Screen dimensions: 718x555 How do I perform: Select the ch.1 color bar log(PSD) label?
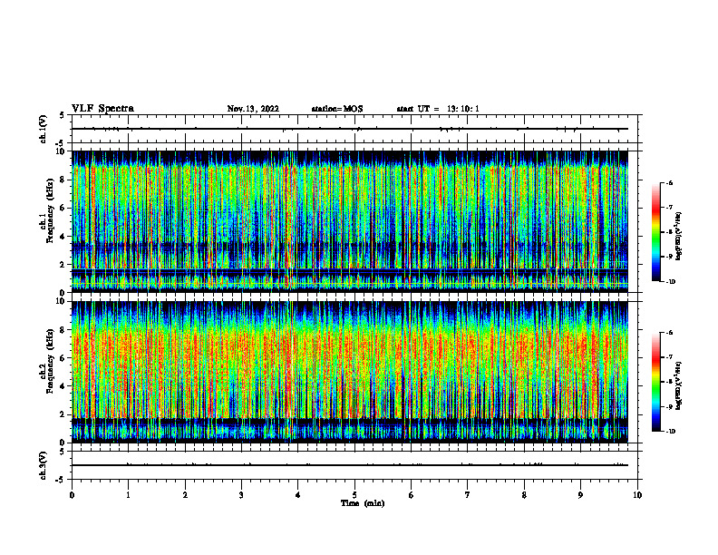point(679,237)
